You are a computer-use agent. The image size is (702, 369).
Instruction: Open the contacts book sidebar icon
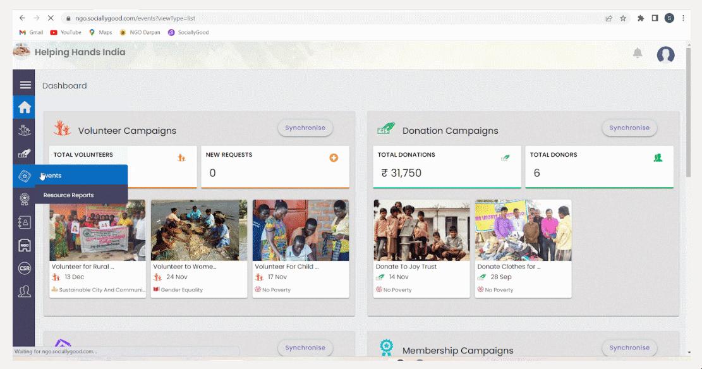tap(24, 222)
